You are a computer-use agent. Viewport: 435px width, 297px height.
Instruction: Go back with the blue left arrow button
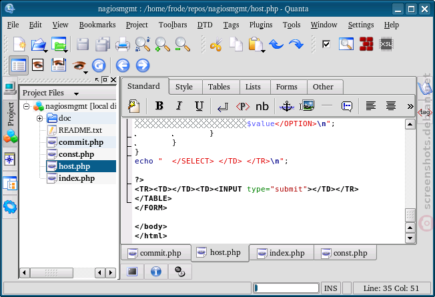tap(123, 65)
